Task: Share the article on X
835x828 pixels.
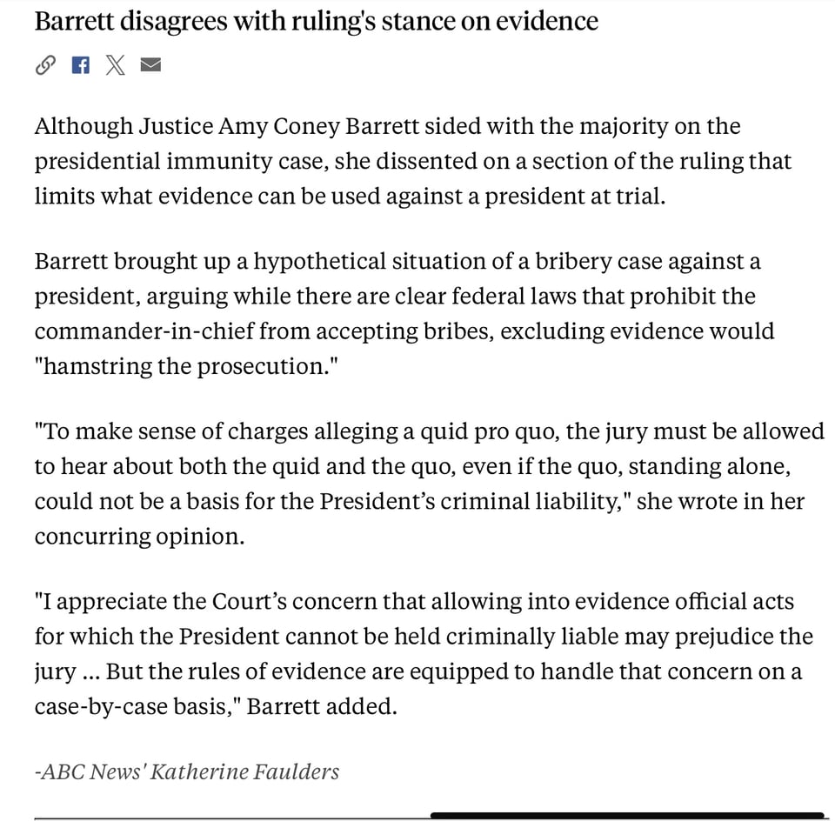Action: 115,65
